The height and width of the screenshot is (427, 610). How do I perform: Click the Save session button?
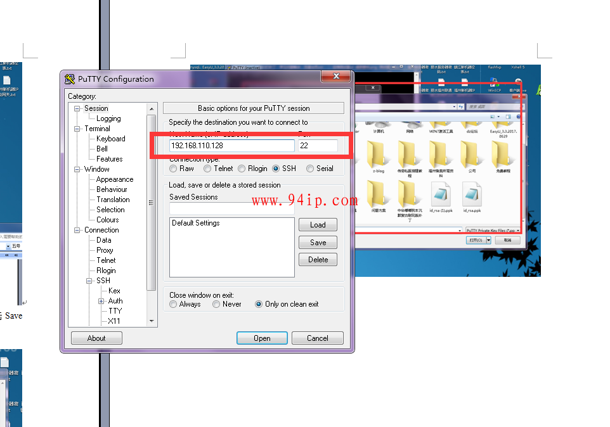[x=318, y=243]
